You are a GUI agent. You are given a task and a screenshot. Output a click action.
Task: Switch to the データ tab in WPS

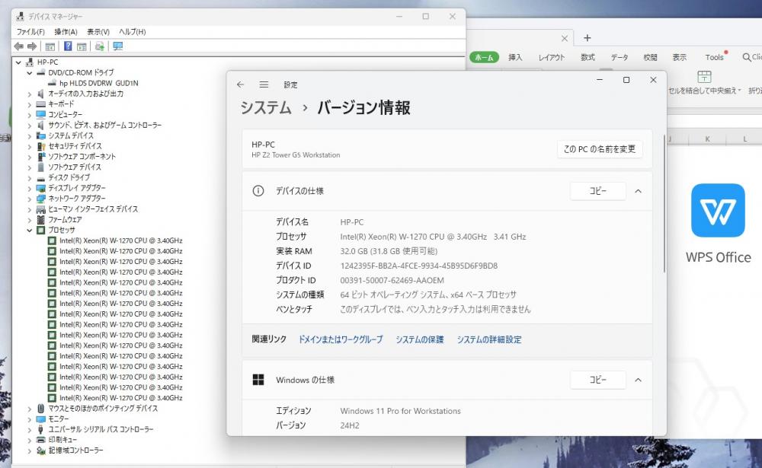point(619,57)
